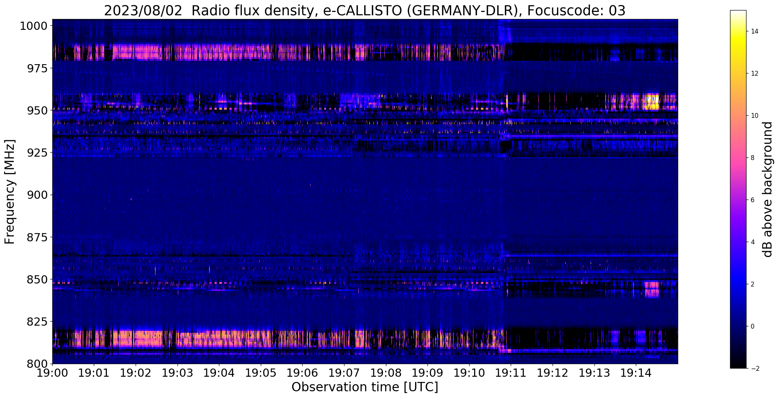Click the 19:03 time tick label
Screen dimensions: 779x398
coord(177,373)
